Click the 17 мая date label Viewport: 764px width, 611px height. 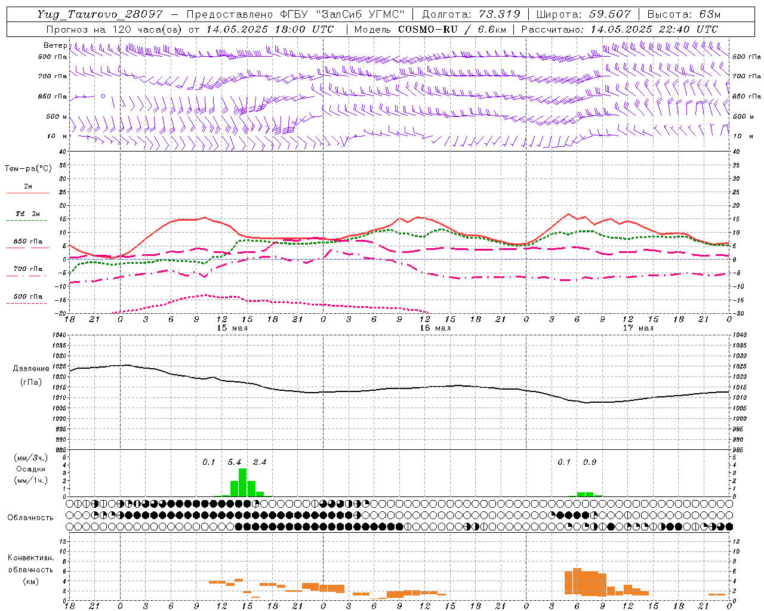[638, 328]
